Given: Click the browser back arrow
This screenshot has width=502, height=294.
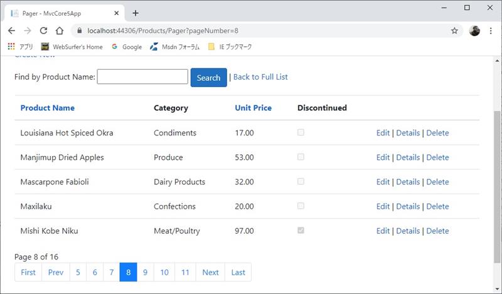Looking at the screenshot, I should [11, 31].
